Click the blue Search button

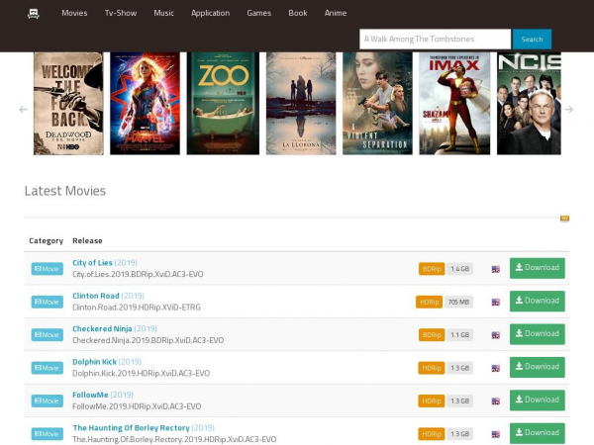[x=532, y=39]
